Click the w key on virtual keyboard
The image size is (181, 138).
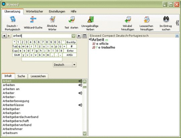[x=23, y=46]
